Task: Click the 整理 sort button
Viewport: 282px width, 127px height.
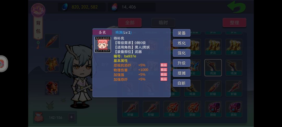Action: [x=234, y=23]
